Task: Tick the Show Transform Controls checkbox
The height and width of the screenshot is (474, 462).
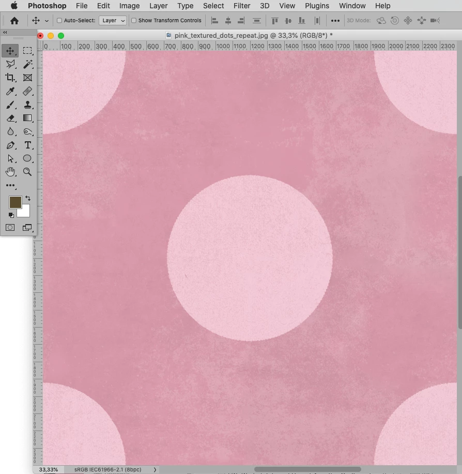Action: [134, 20]
